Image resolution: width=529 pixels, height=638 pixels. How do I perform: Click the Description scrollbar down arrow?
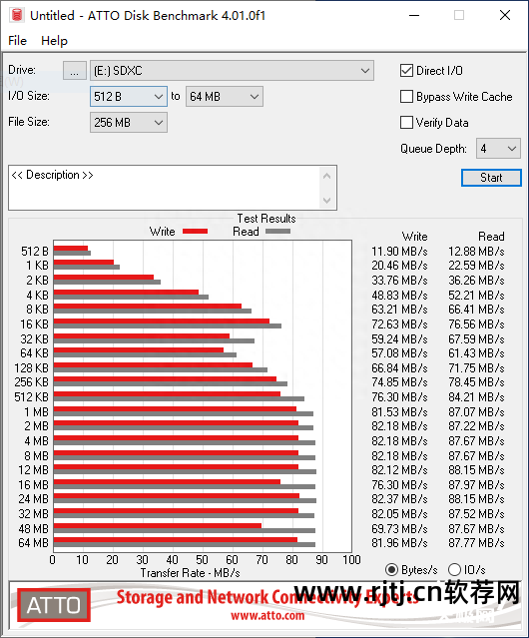point(327,201)
